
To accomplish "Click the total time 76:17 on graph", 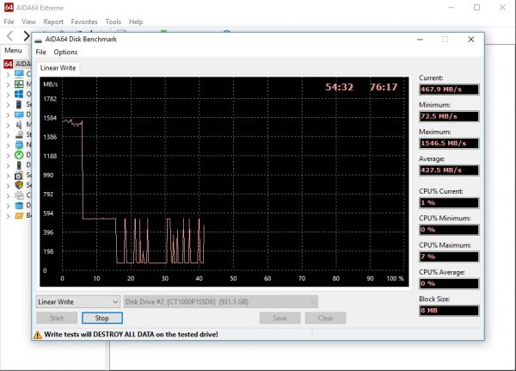I will click(384, 87).
